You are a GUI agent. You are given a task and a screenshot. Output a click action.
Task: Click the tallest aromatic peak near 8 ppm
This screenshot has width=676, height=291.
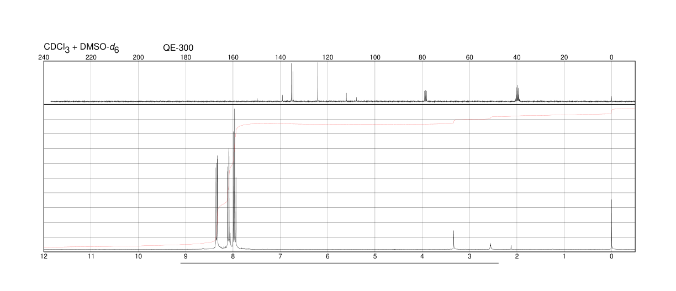[235, 176]
